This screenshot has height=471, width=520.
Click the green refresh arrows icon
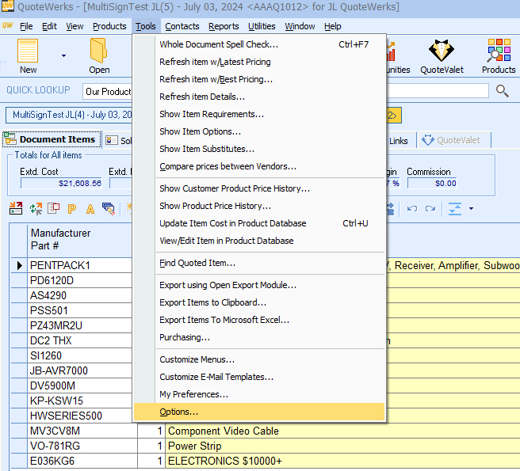(x=36, y=209)
